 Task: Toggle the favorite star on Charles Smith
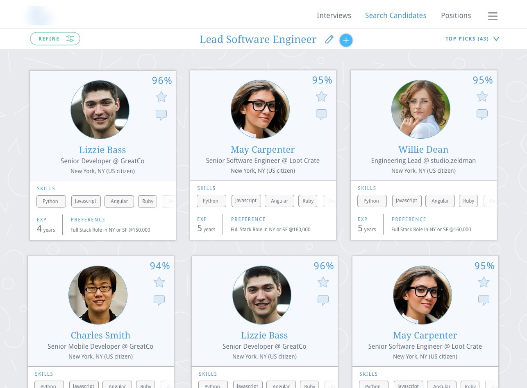pyautogui.click(x=159, y=282)
